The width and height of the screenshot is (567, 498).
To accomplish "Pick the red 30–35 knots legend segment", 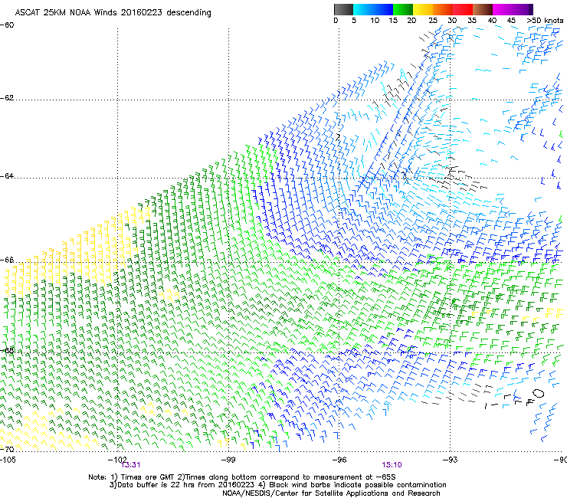I will coord(463,9).
